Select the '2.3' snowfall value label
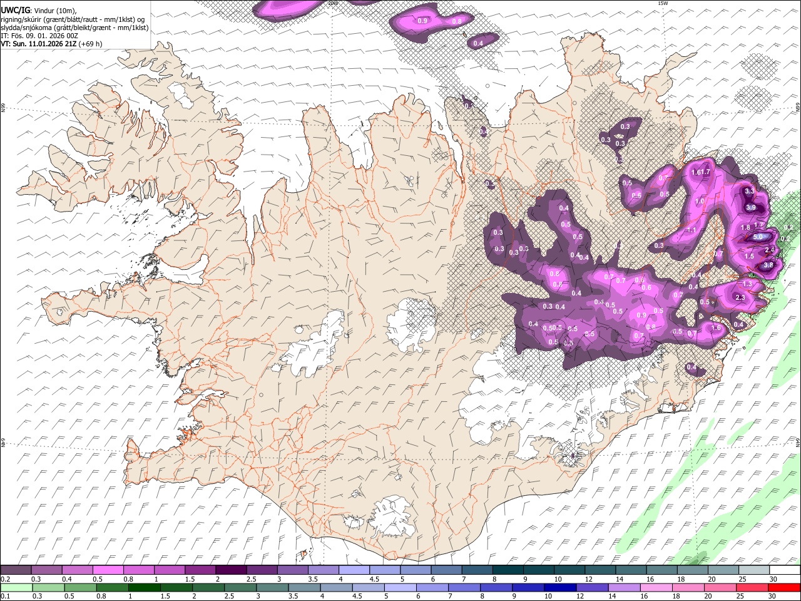801x601 pixels. (740, 297)
